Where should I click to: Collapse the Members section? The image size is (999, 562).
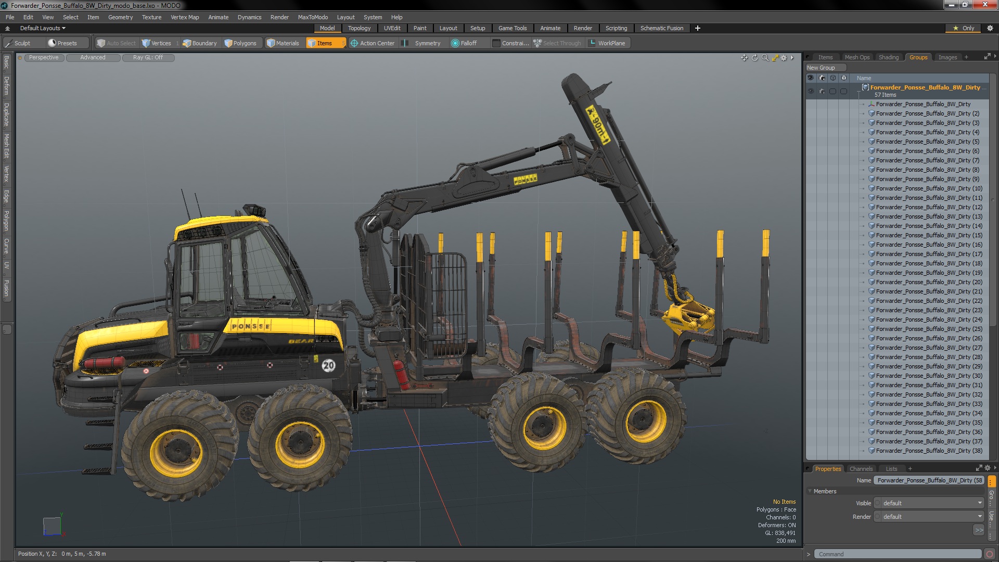[x=810, y=491]
